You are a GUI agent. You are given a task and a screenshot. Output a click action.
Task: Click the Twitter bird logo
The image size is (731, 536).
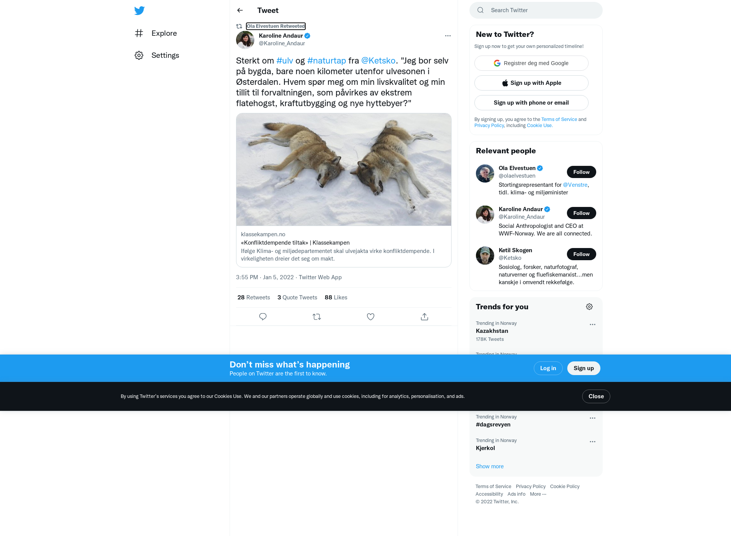point(139,11)
